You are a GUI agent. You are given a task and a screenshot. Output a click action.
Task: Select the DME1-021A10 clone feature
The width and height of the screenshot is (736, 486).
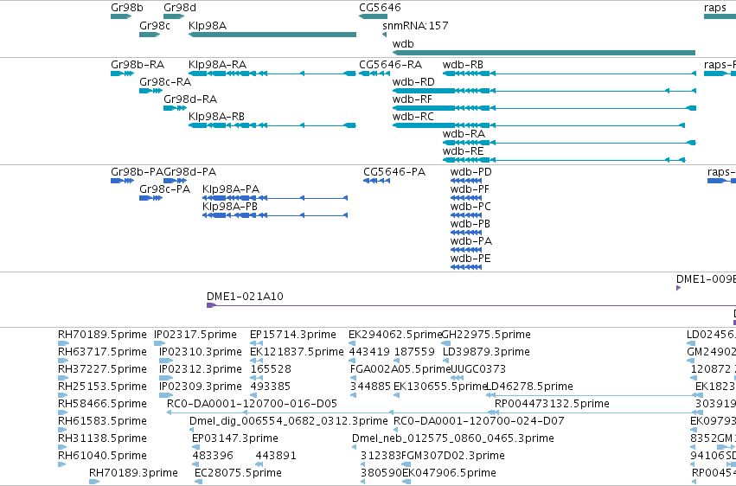471,306
